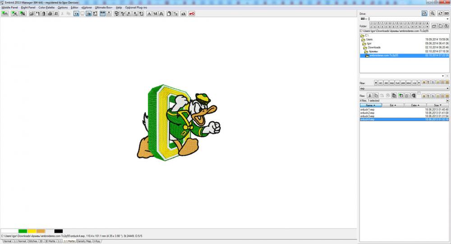The height and width of the screenshot is (244, 451).
Task: Select orduck3.exp in file list
Action: pos(404,116)
